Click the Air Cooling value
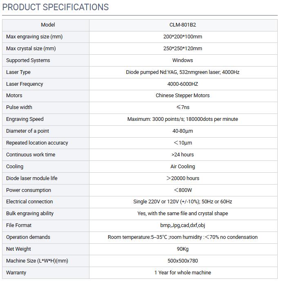This screenshot has height=285, width=281. [183, 167]
